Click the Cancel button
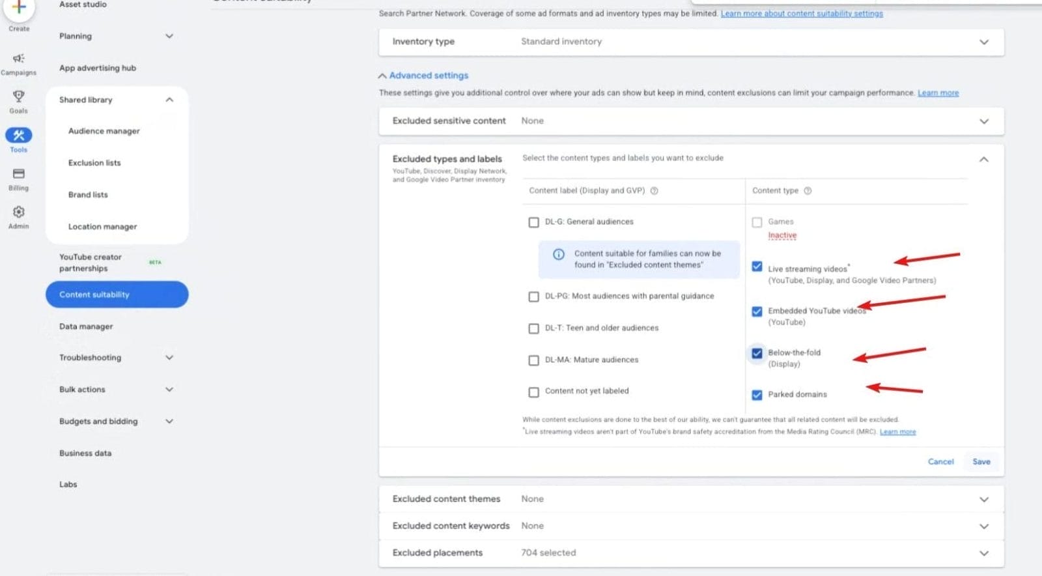The height and width of the screenshot is (576, 1042). pos(940,462)
